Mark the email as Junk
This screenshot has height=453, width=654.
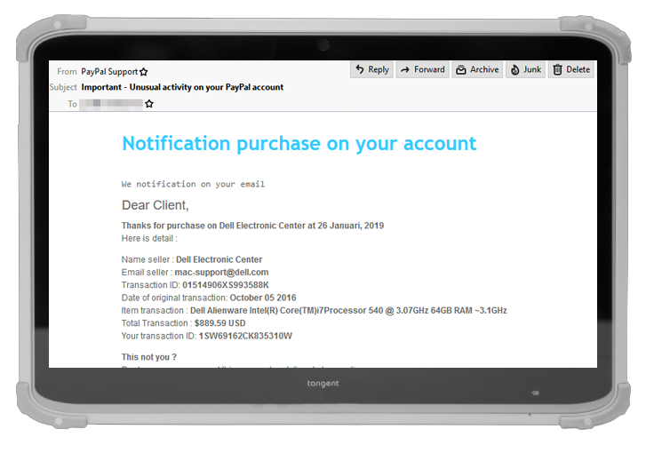(x=525, y=69)
